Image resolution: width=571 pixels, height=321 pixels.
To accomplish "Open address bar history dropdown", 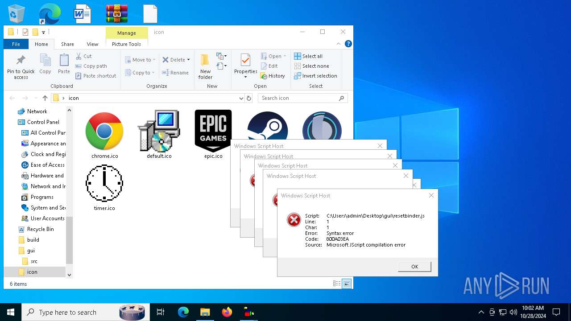I will 241,98.
